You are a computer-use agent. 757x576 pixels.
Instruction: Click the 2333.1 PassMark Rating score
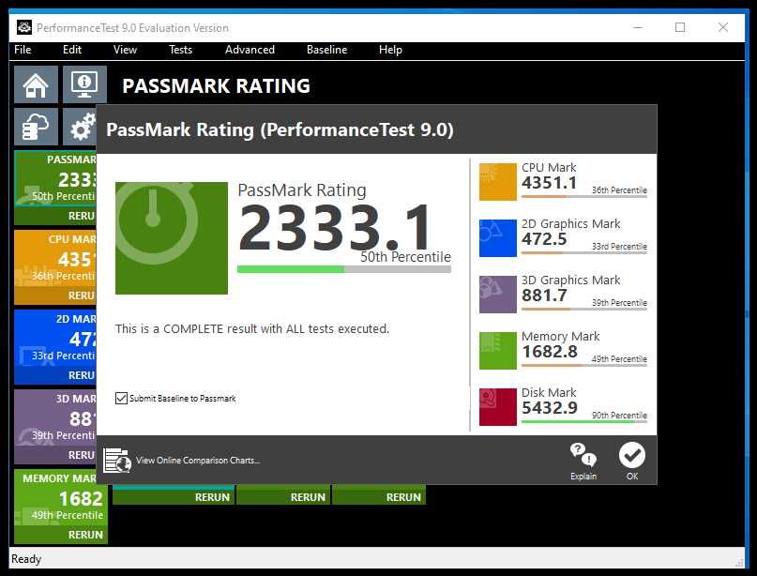334,227
